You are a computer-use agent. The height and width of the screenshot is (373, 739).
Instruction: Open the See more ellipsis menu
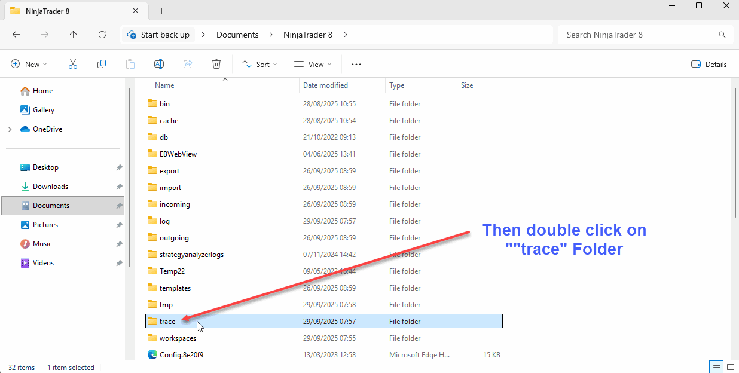[x=356, y=64]
